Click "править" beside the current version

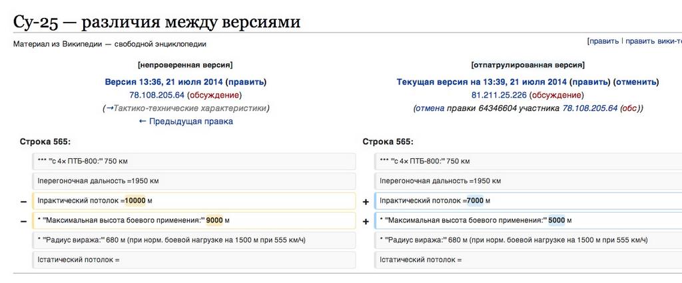589,82
